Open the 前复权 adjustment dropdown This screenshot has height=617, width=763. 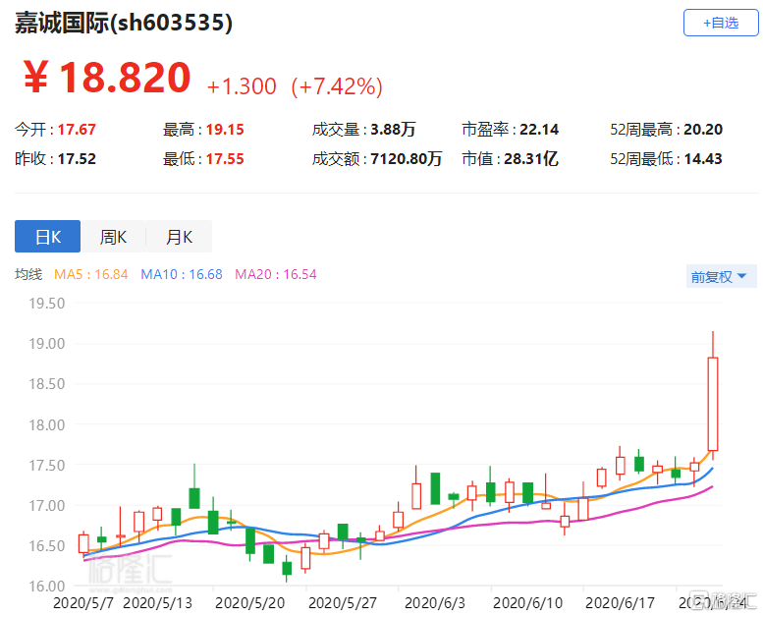tap(721, 276)
